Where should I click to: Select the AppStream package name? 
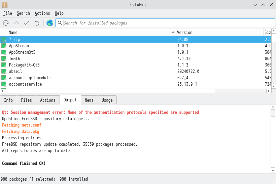point(19,46)
